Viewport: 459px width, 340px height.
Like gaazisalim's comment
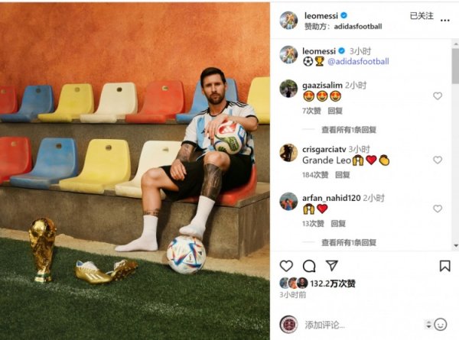(438, 96)
